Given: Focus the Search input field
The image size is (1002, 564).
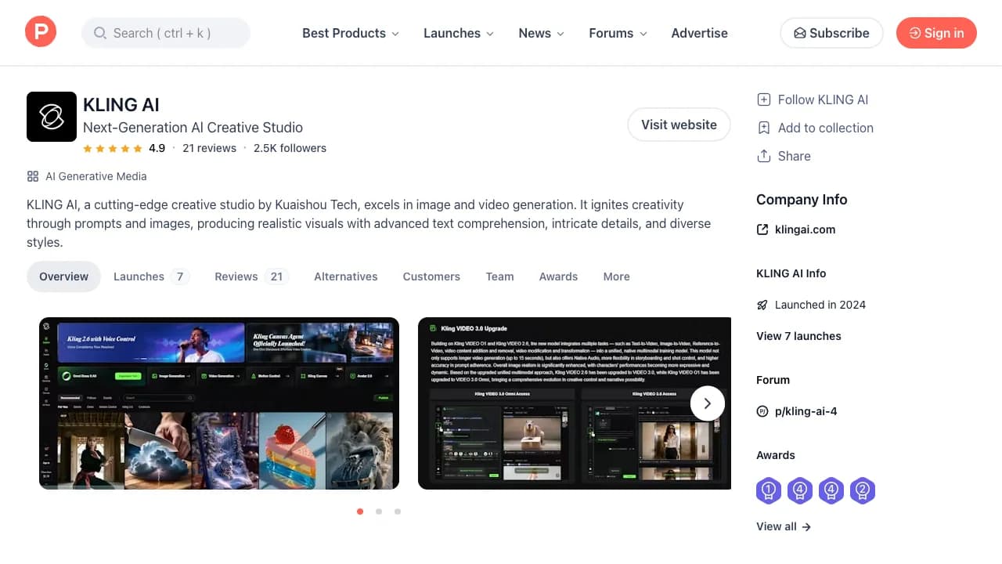Looking at the screenshot, I should (x=166, y=33).
